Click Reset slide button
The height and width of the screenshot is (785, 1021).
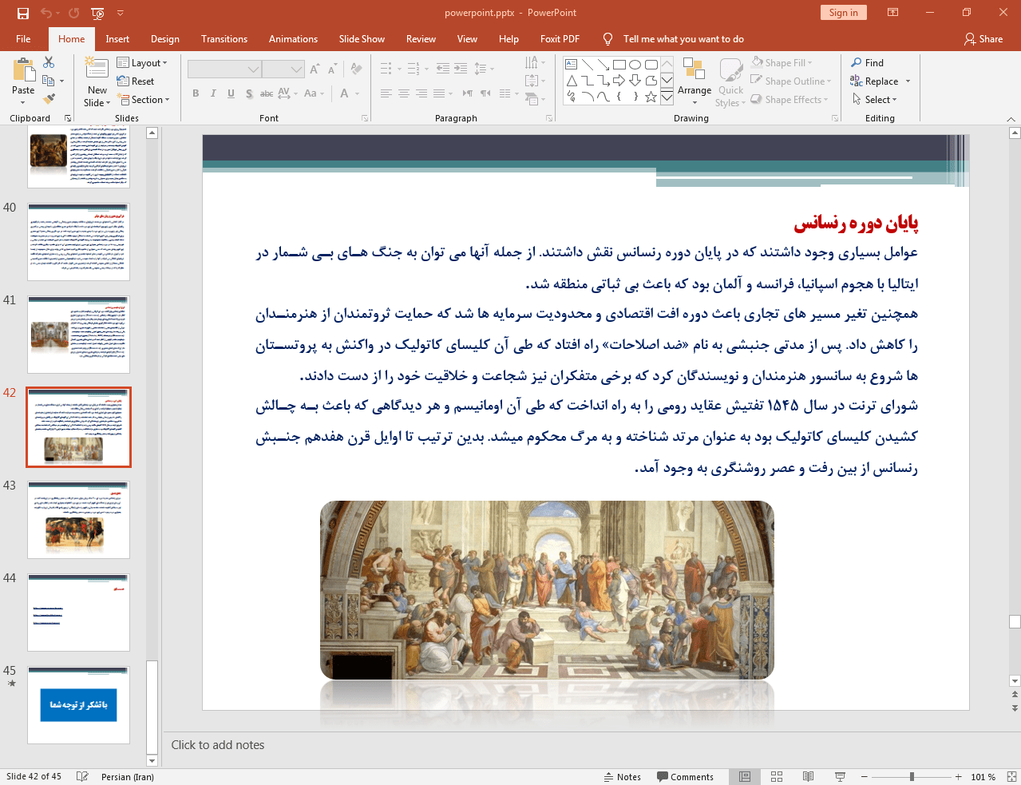(x=136, y=81)
